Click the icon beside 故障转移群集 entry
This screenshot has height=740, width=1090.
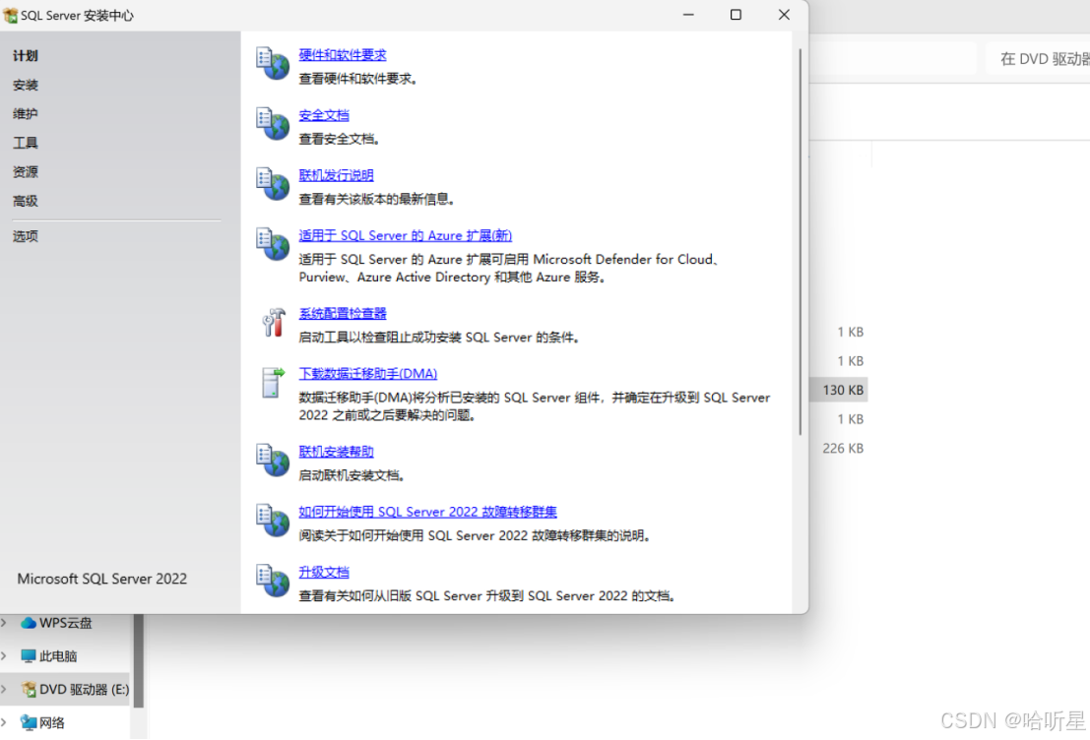pos(273,522)
